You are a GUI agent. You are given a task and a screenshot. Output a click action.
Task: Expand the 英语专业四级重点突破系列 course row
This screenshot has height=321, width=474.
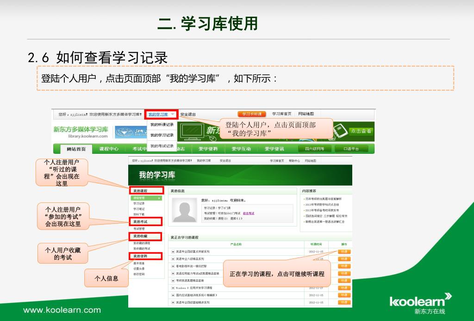173,252
